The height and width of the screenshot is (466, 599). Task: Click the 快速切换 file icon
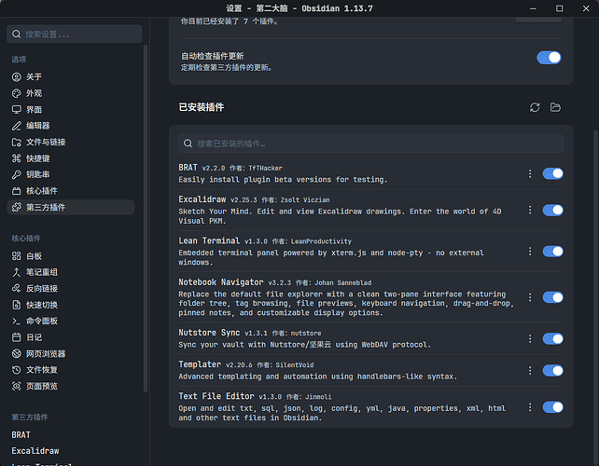[x=17, y=305]
